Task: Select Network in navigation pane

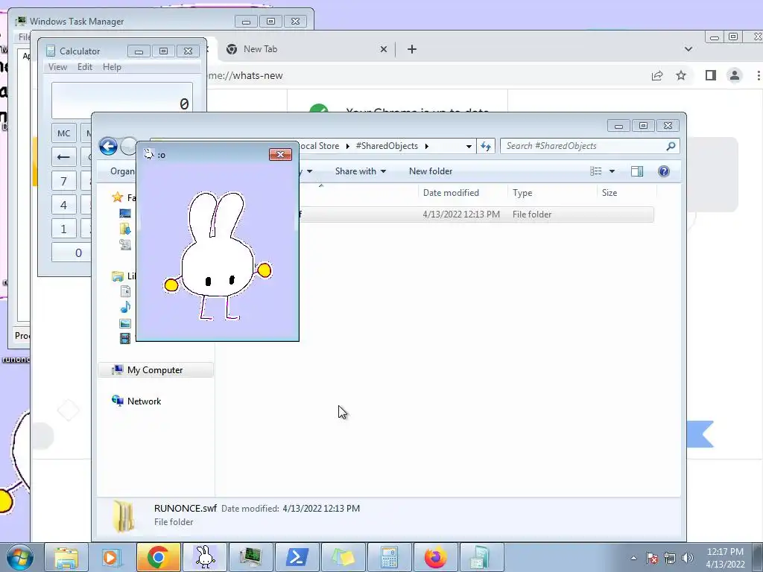Action: coord(144,401)
